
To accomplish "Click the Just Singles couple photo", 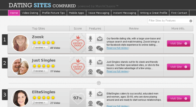I will coord(20,67).
